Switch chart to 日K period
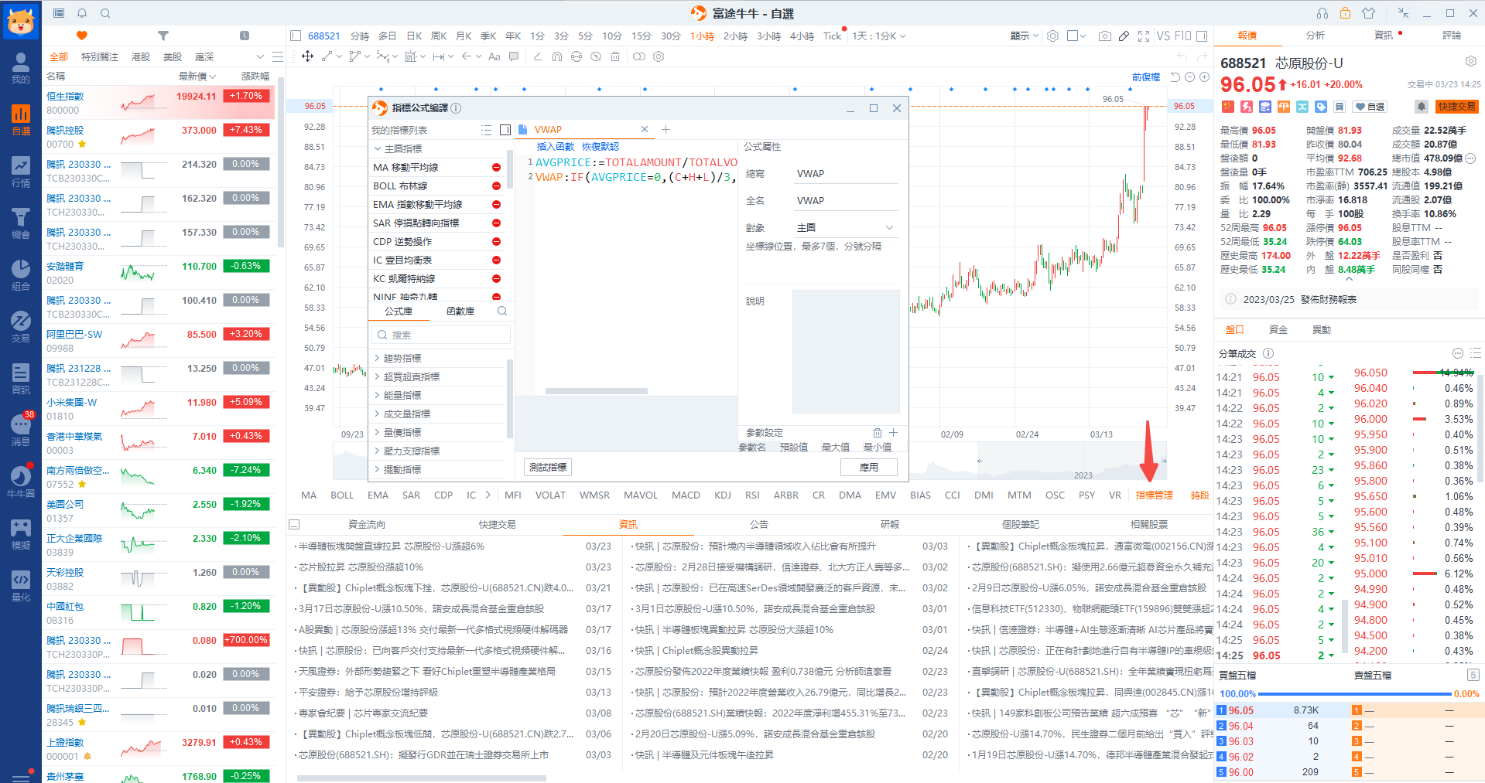The height and width of the screenshot is (783, 1485). (414, 36)
